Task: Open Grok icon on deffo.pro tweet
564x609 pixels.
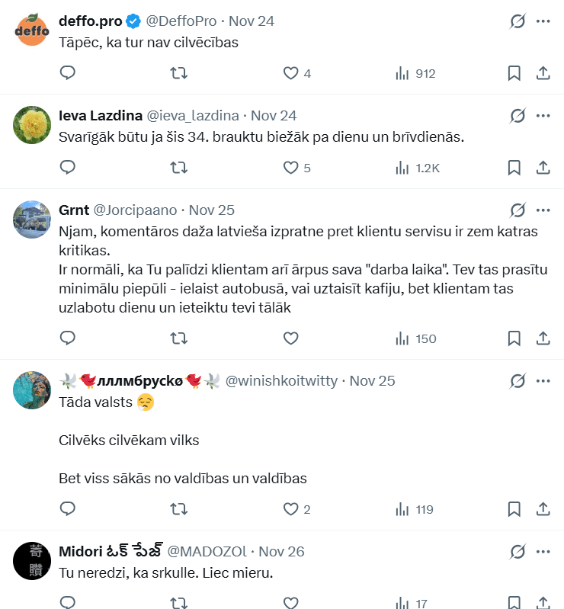Action: pyautogui.click(x=518, y=21)
